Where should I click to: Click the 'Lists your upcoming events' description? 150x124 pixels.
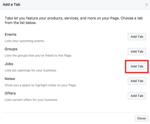coord(25,41)
